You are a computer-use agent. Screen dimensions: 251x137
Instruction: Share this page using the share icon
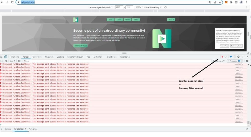pyautogui.click(x=215, y=2)
